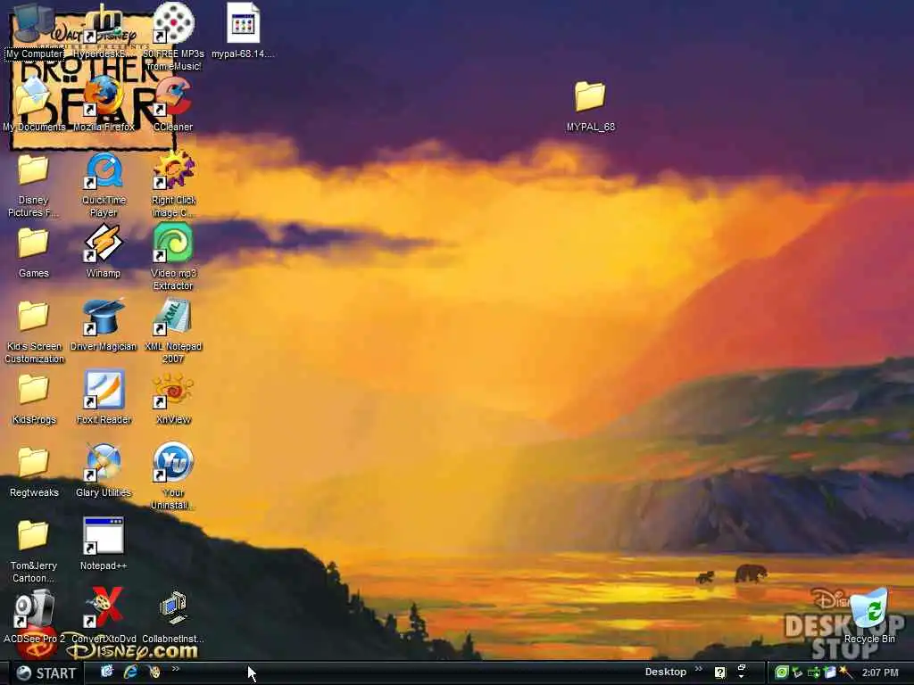Click the 2:07 PM clock
This screenshot has height=685, width=914.
(x=879, y=673)
